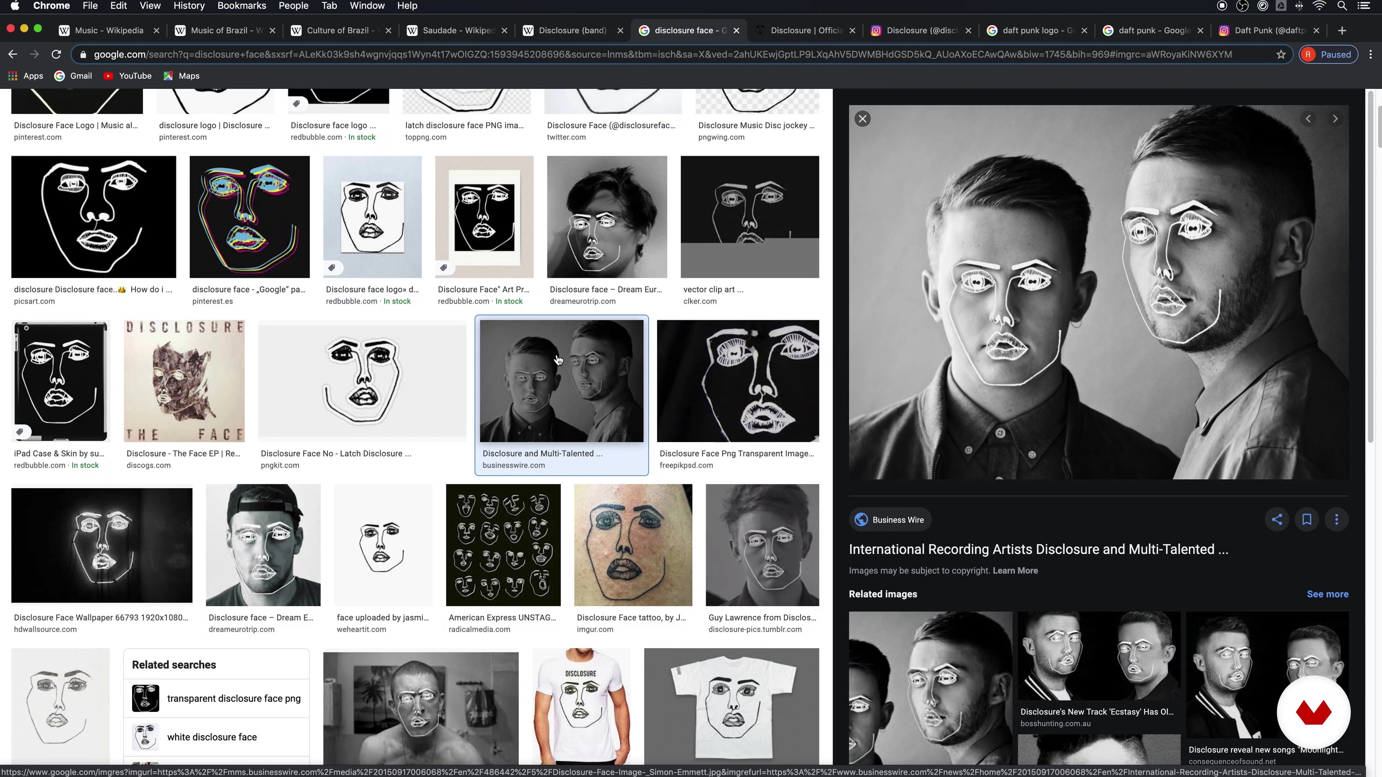Switch to Disclosure (band) Wikipedia tab

574,31
